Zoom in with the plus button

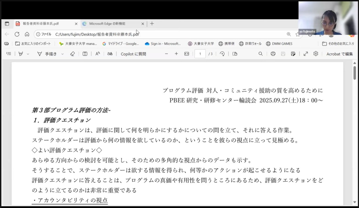176,54
